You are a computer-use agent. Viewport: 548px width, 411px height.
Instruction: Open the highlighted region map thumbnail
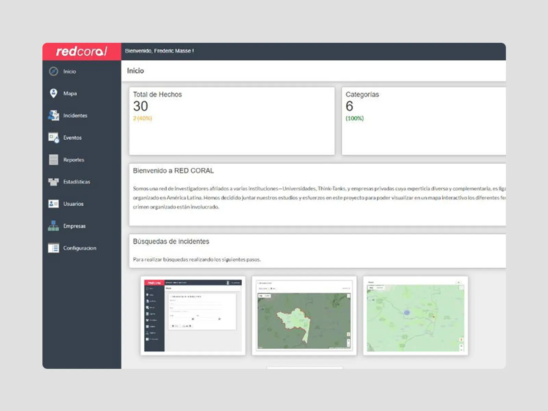[x=304, y=316]
